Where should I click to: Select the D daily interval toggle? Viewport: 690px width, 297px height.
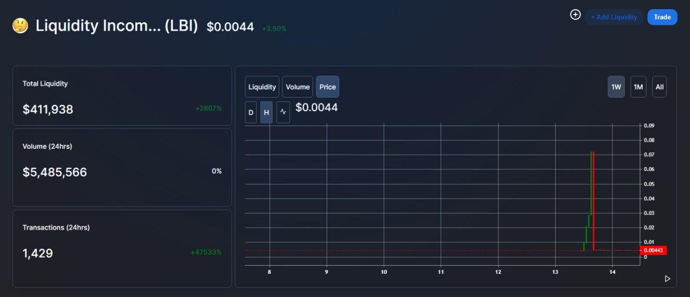click(x=251, y=113)
